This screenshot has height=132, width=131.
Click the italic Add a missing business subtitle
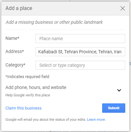[x=54, y=22]
